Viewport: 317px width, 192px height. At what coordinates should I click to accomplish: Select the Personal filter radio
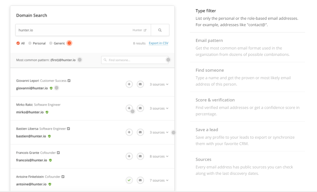click(30, 43)
